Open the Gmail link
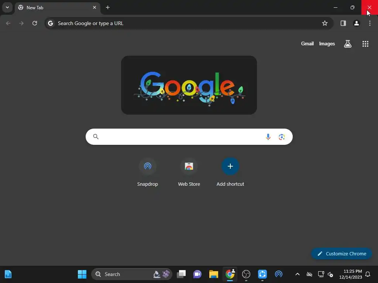 (307, 43)
